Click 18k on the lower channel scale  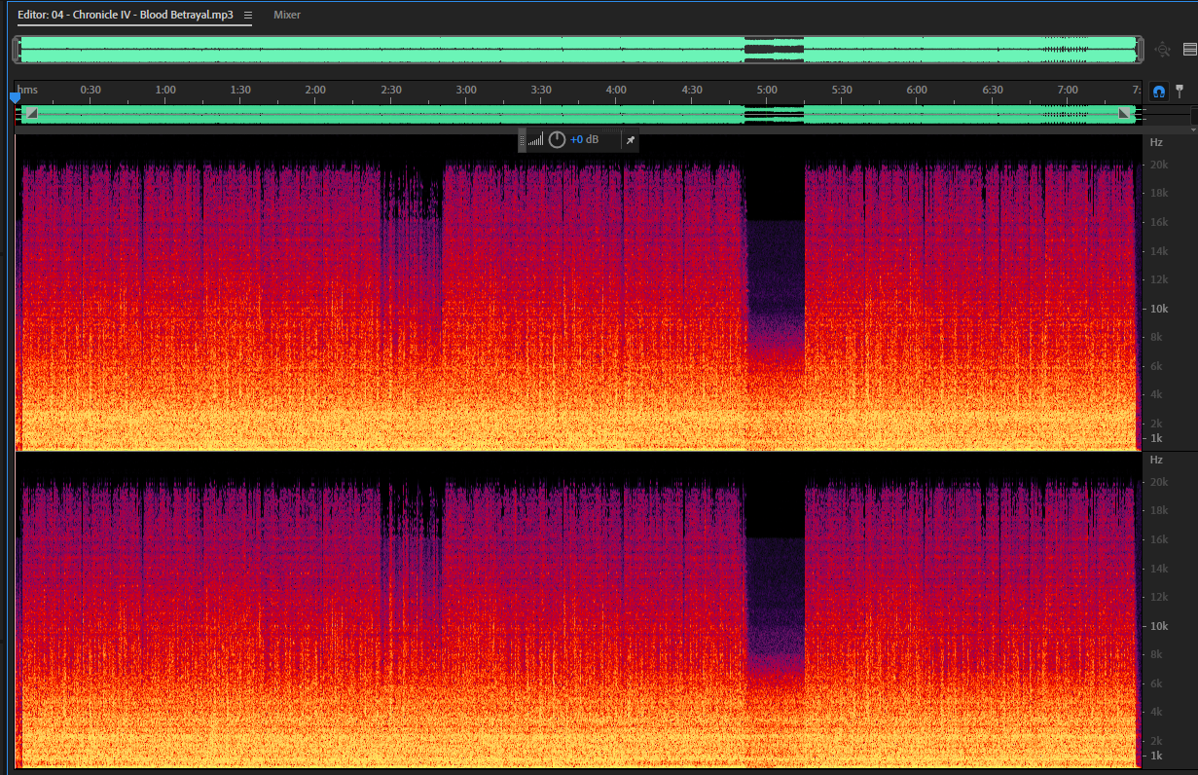click(x=1159, y=510)
